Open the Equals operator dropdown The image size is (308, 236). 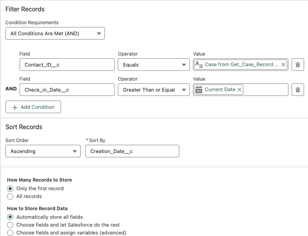153,65
